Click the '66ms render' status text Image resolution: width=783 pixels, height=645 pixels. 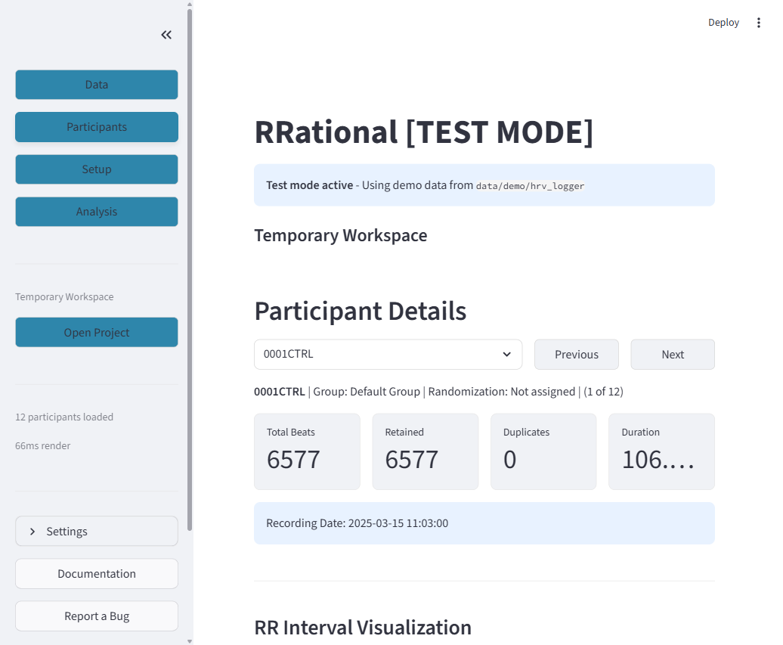pyautogui.click(x=42, y=445)
